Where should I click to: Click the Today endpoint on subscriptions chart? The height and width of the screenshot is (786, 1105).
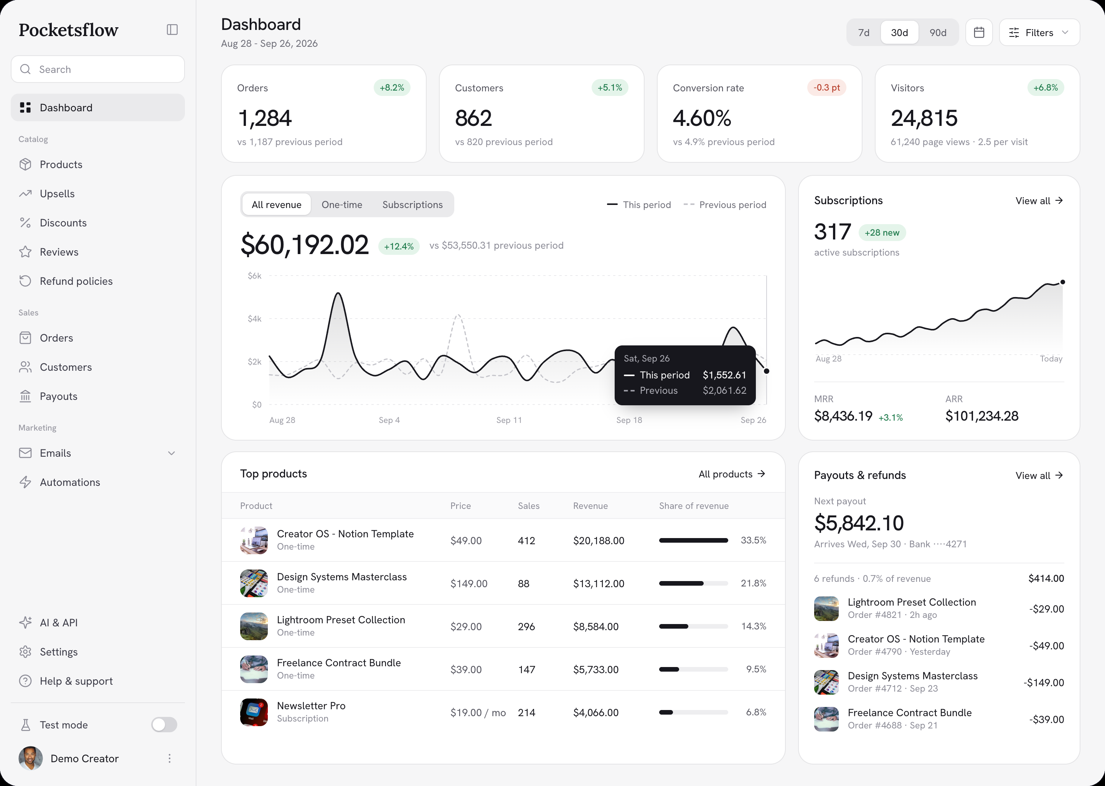tap(1062, 282)
